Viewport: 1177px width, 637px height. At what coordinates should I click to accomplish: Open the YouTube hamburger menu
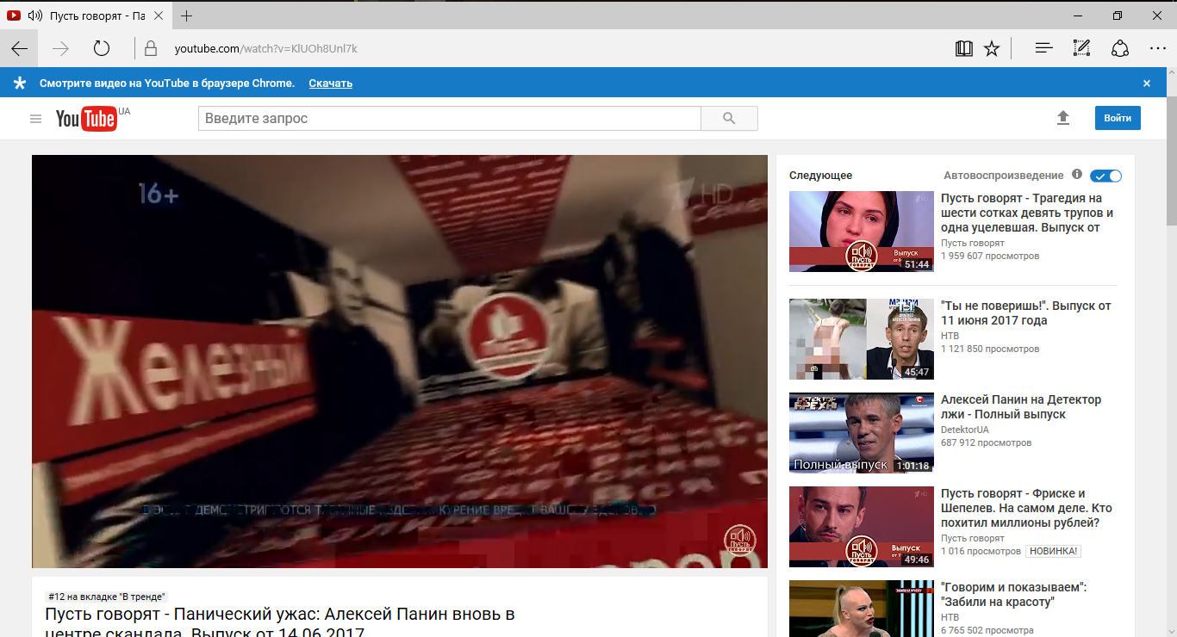35,118
